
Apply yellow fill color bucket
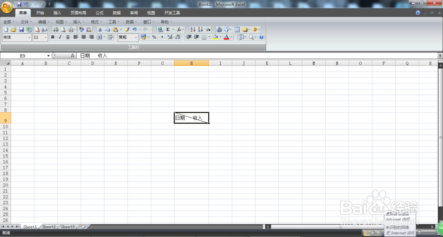click(x=216, y=37)
